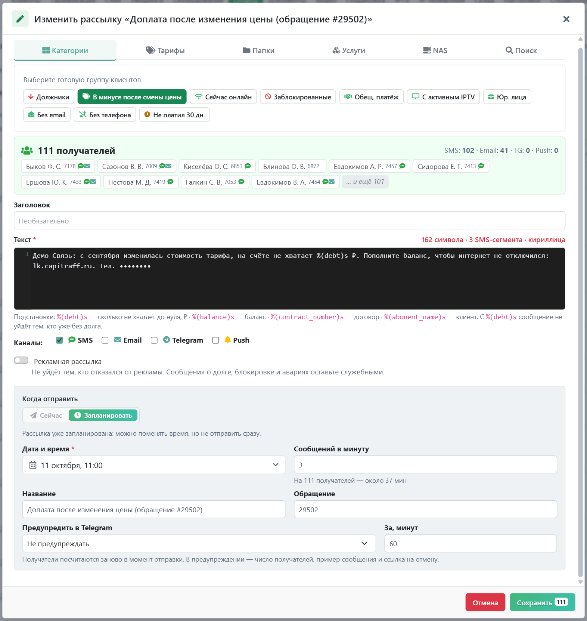Edit the Сообщений в минуту field
The width and height of the screenshot is (587, 621).
coord(425,465)
